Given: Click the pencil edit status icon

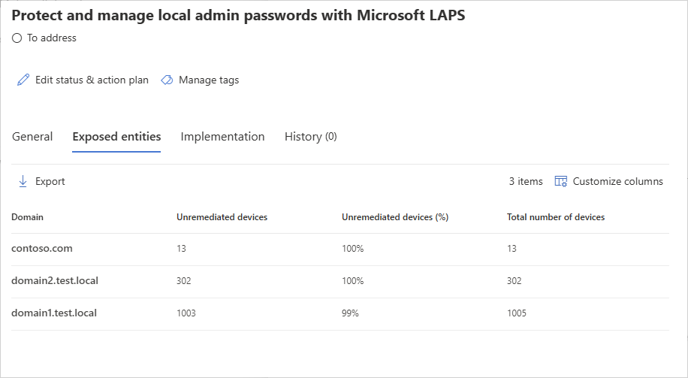Looking at the screenshot, I should click(23, 80).
